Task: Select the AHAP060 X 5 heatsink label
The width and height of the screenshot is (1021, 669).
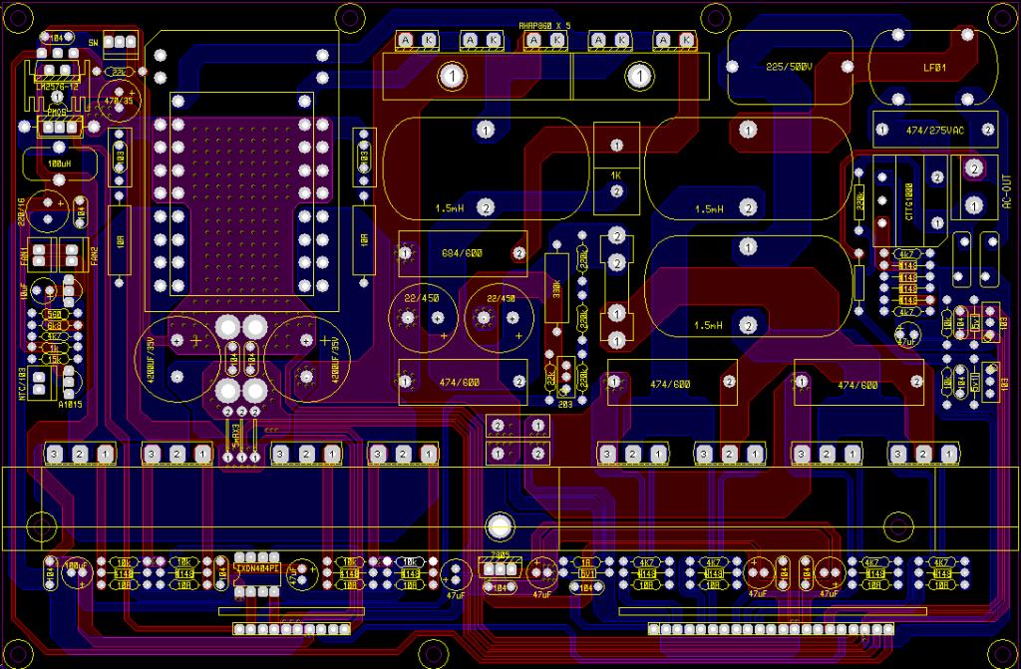Action: 544,25
